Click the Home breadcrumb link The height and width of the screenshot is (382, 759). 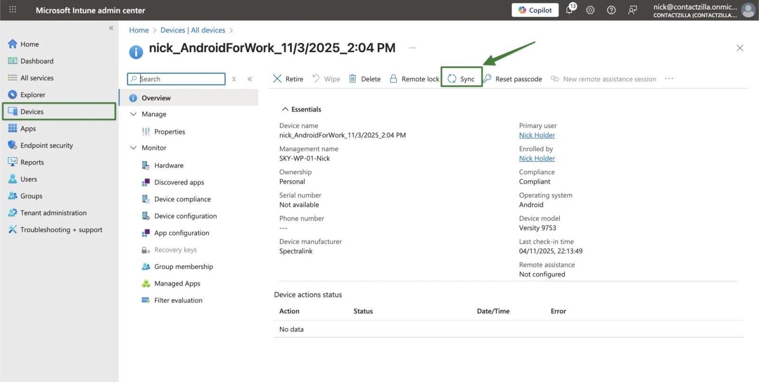tap(139, 30)
